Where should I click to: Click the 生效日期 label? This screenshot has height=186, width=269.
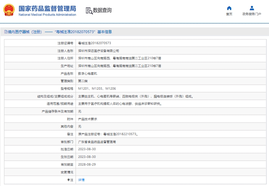67,157
